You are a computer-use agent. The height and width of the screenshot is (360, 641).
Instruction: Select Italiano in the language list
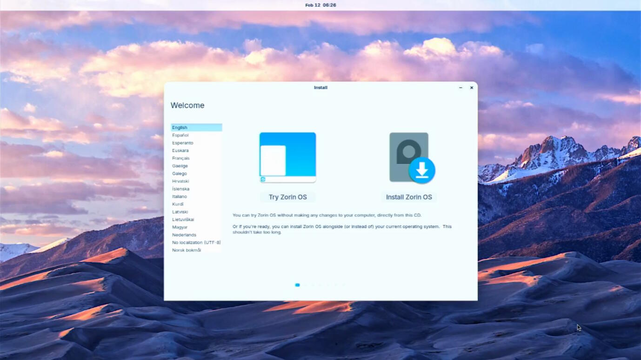tap(196, 196)
